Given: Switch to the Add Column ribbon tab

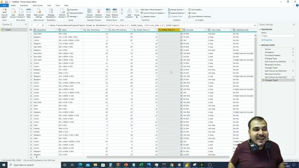Looking at the screenshot, I should click(x=37, y=5).
